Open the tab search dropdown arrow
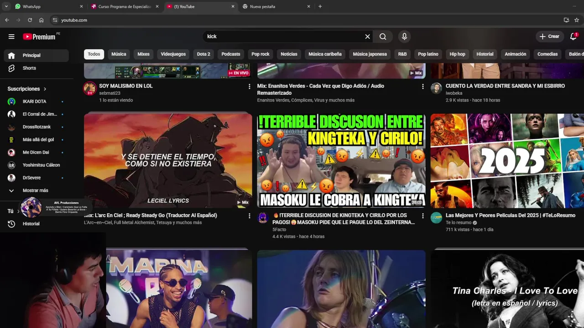The width and height of the screenshot is (584, 328). (6, 6)
